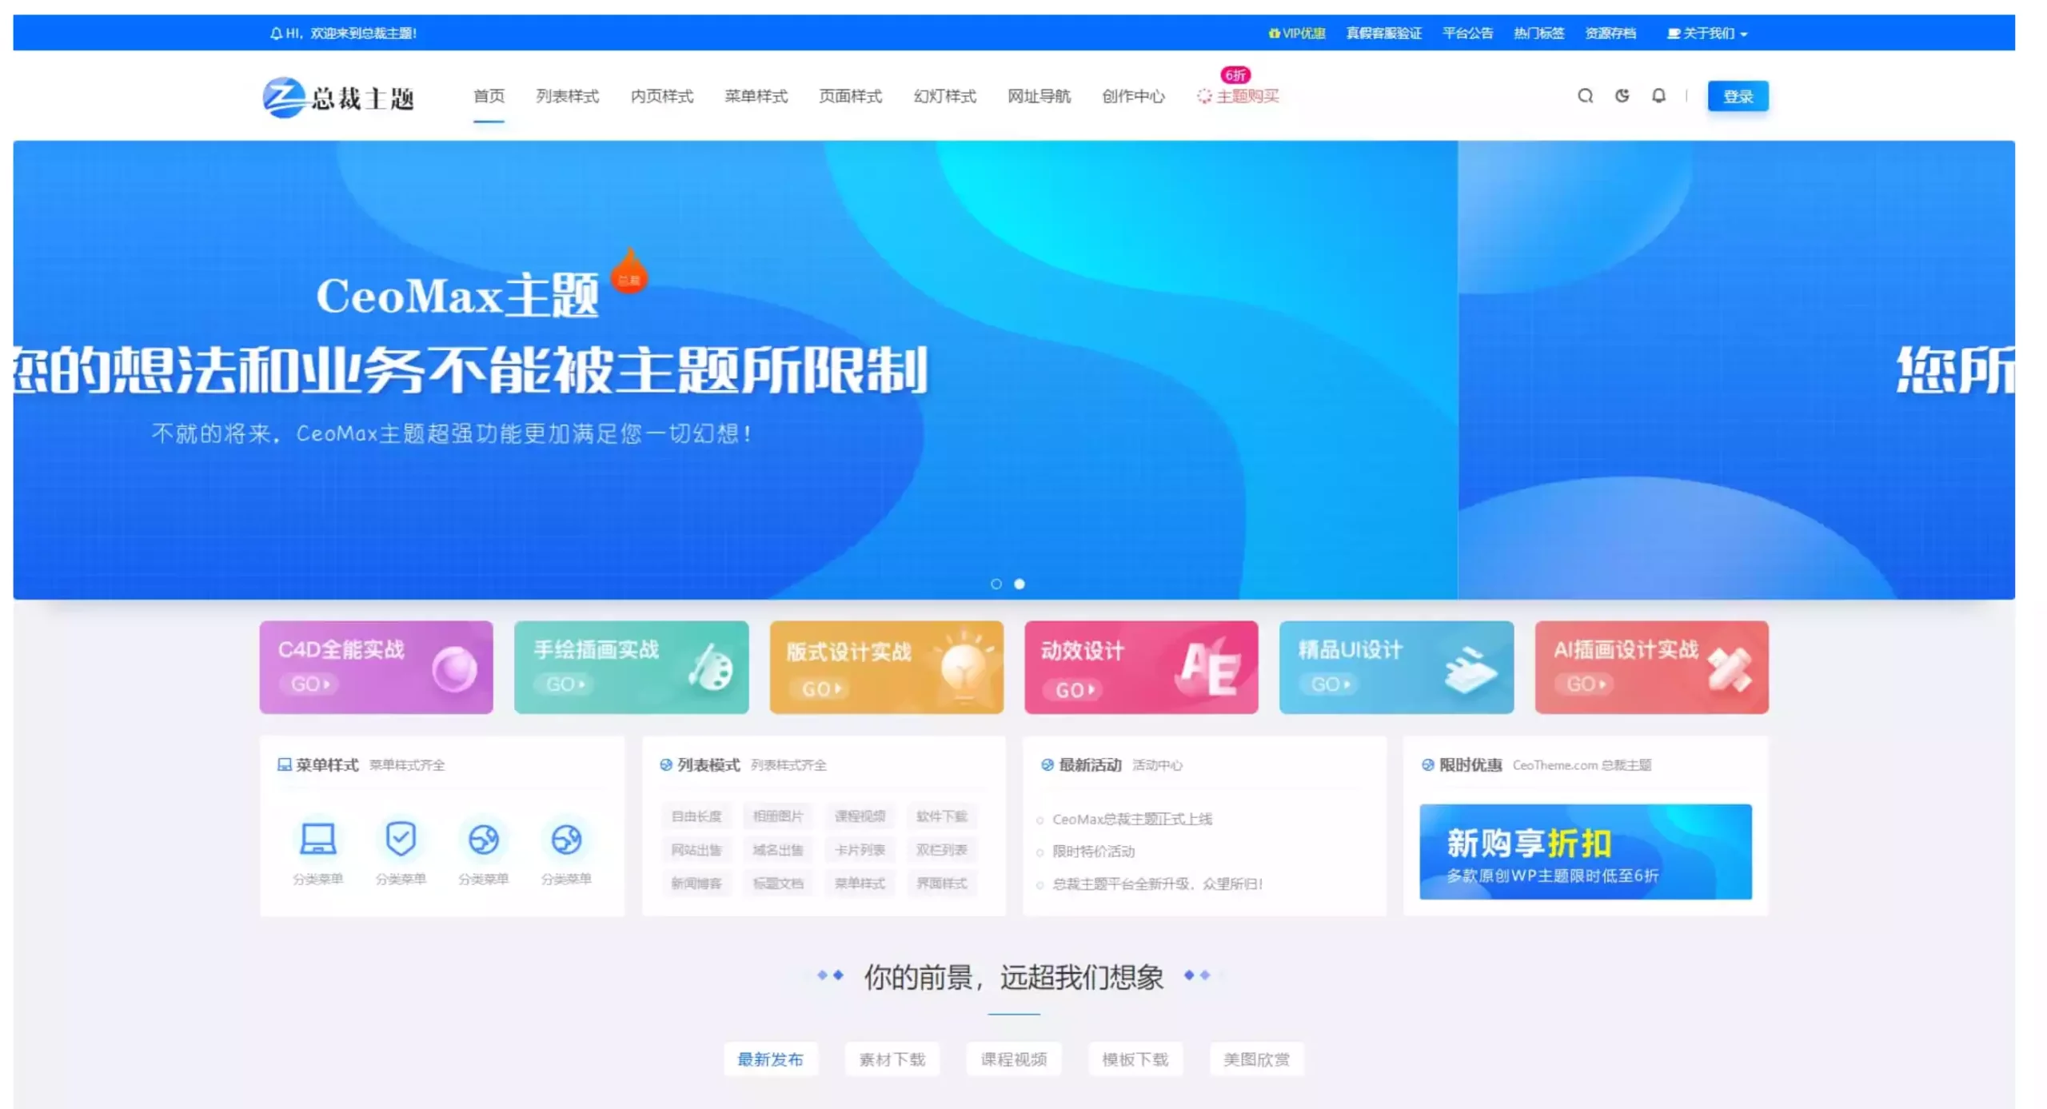Click the last globe 分类菜单 icon
The image size is (2047, 1109).
tap(566, 839)
